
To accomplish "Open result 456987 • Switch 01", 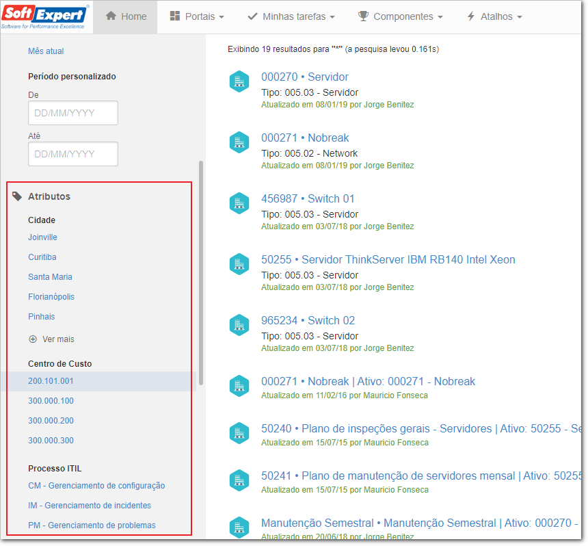I will tap(308, 198).
